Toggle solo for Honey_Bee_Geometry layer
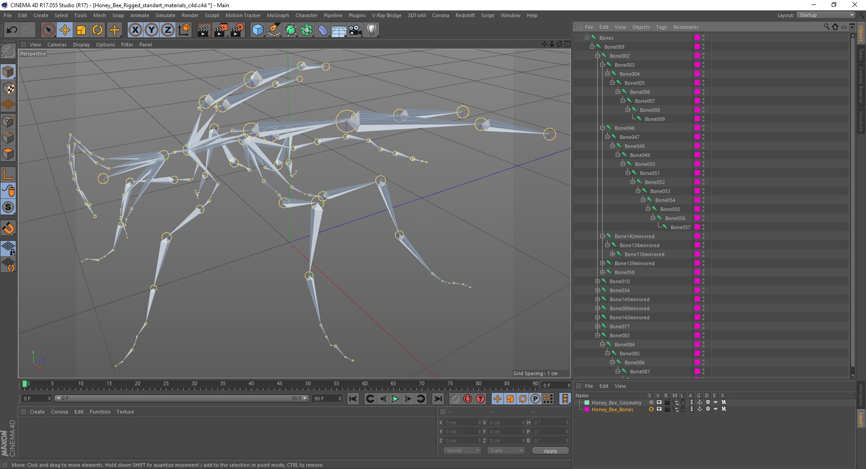This screenshot has height=469, width=866. pyautogui.click(x=651, y=403)
